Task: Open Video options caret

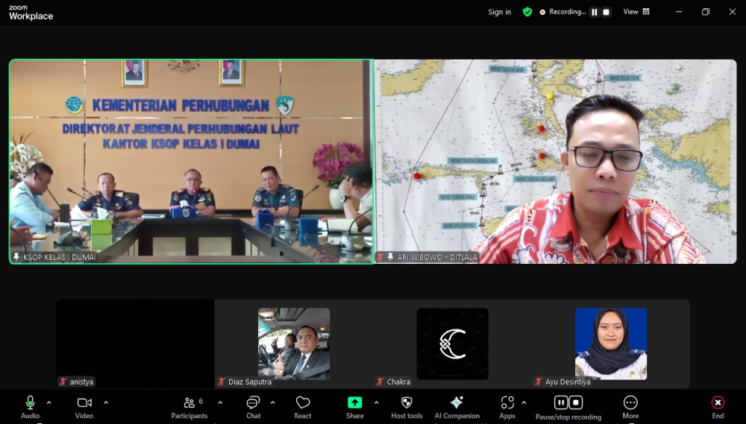Action: click(106, 402)
